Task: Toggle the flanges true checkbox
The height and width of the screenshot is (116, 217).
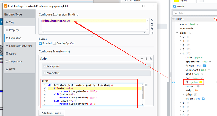Action: point(204,66)
